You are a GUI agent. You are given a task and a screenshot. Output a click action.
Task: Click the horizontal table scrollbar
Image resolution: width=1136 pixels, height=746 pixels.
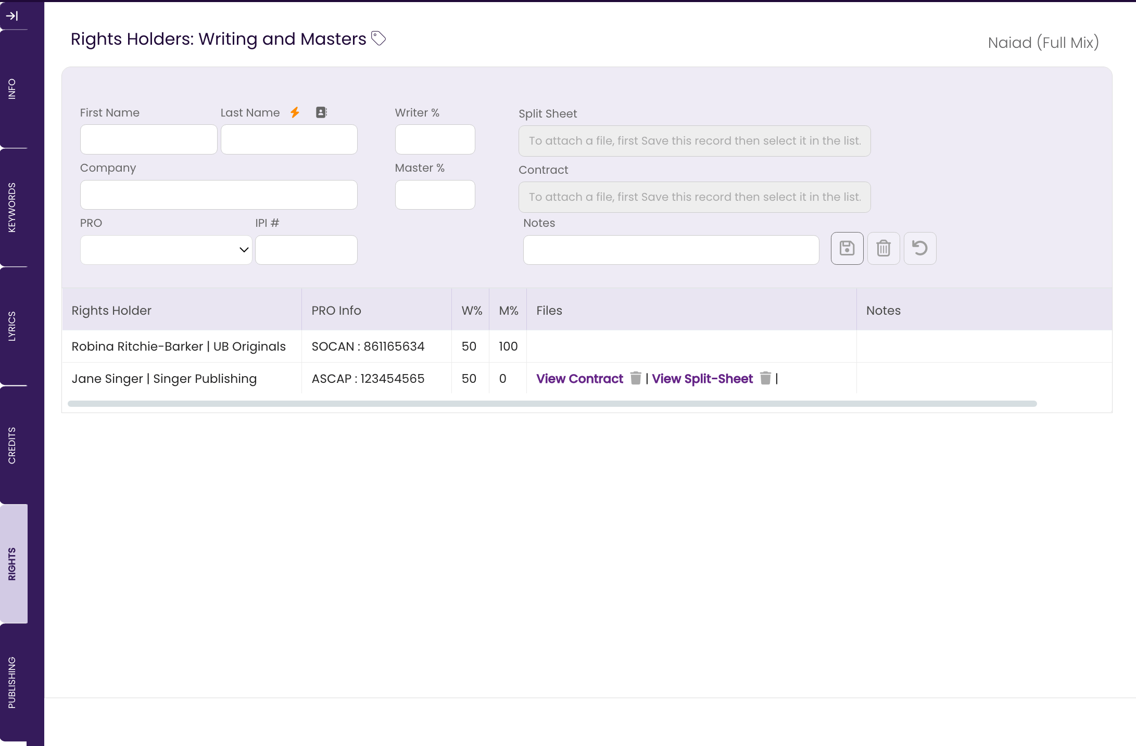coord(552,404)
